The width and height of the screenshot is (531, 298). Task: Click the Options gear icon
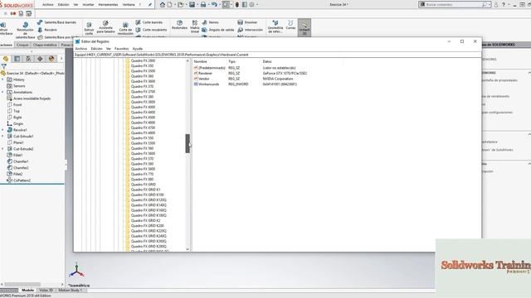point(251,4)
